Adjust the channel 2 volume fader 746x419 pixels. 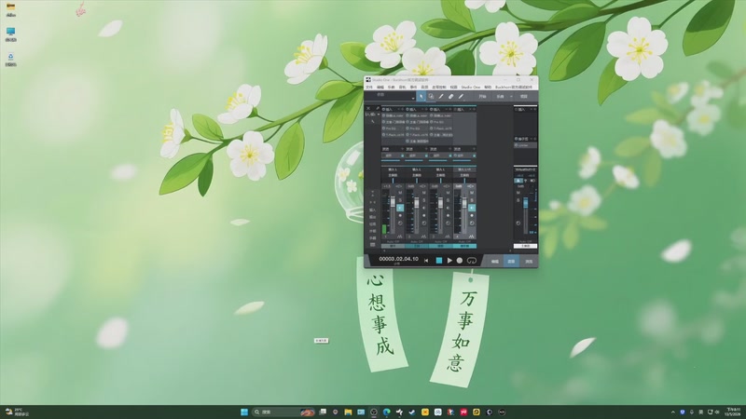tap(417, 203)
